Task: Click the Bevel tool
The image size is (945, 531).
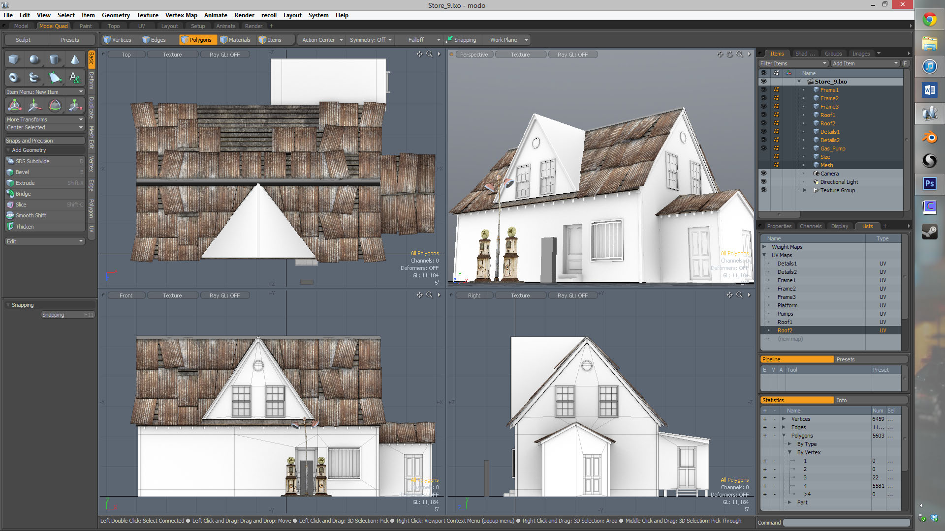Action: (22, 172)
